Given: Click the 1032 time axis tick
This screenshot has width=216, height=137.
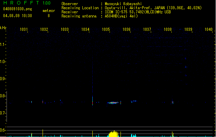Looking at the screenshot, I should click(x=44, y=29).
